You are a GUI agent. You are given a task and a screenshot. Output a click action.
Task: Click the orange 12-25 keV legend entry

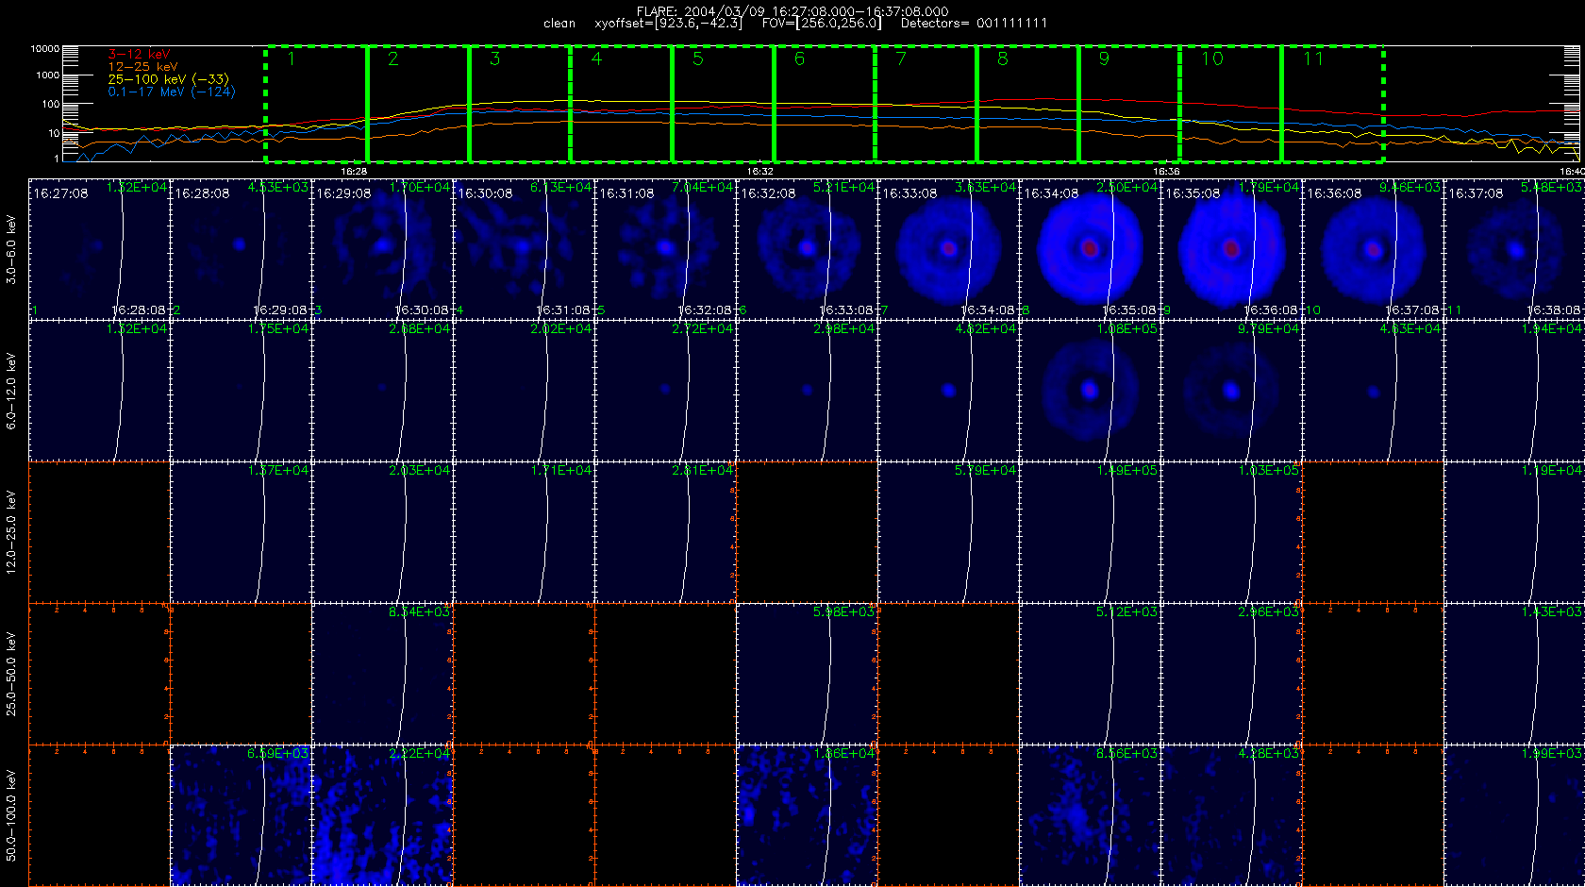pos(142,67)
